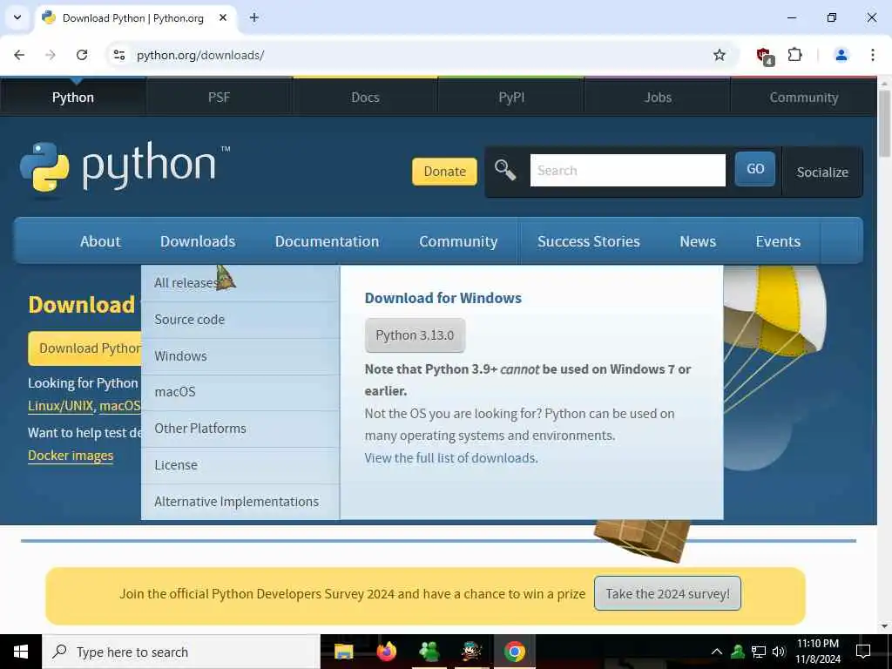
Task: Click the taskbar Type here to search box
Action: point(181,652)
